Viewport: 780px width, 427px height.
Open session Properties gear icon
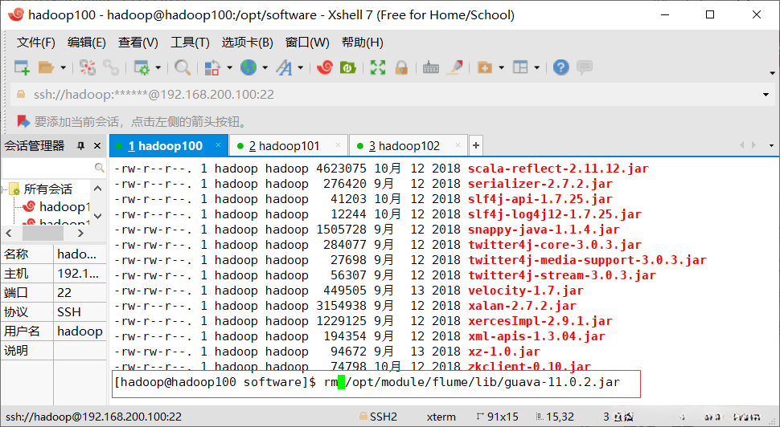(142, 67)
